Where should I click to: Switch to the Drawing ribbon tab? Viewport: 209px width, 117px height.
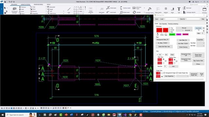[x=14, y=5]
